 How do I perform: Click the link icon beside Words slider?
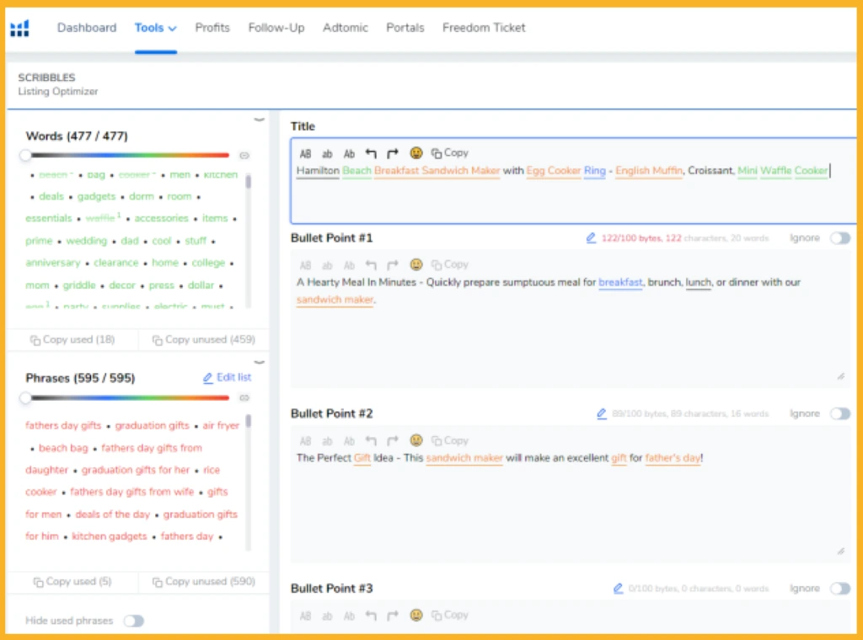click(244, 156)
